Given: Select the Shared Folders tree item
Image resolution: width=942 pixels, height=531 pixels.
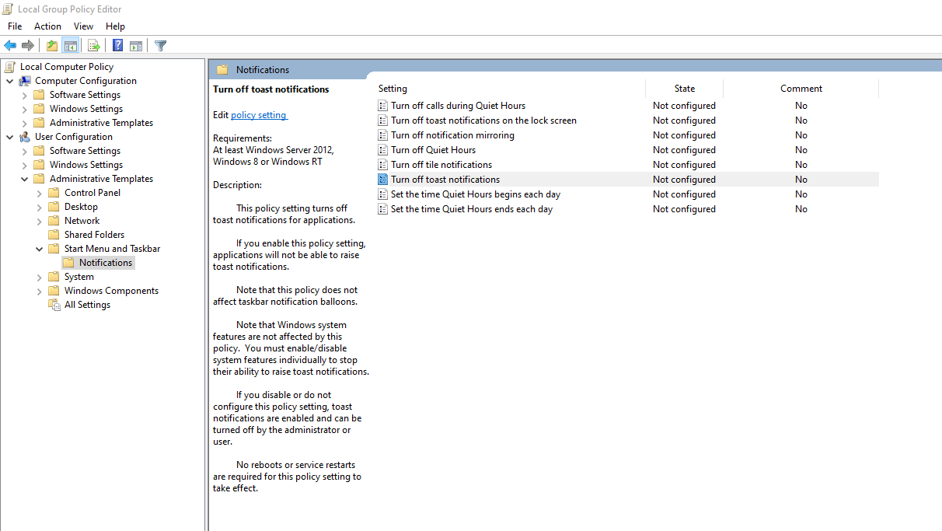Looking at the screenshot, I should coord(94,235).
